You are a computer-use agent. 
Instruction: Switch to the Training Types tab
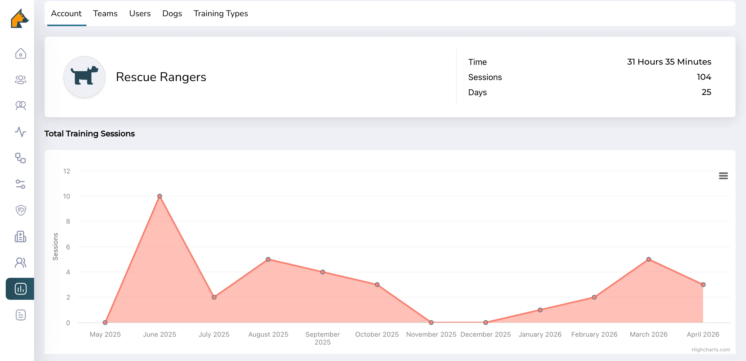[x=221, y=14]
